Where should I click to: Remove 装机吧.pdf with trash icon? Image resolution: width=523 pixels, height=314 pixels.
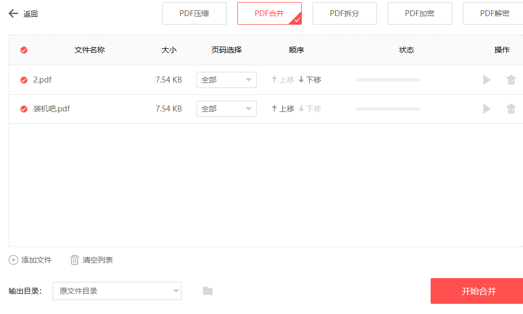[511, 109]
